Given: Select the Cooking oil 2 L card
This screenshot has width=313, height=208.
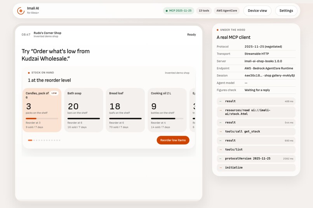Looking at the screenshot, I should [x=167, y=110].
